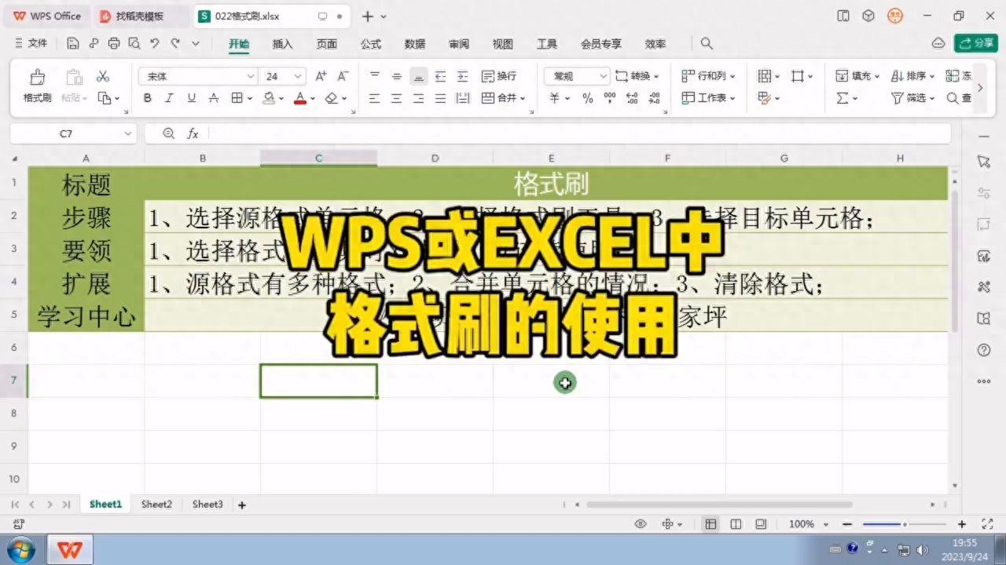Toggle Wrap Text (换行)
The height and width of the screenshot is (565, 1006).
(499, 76)
